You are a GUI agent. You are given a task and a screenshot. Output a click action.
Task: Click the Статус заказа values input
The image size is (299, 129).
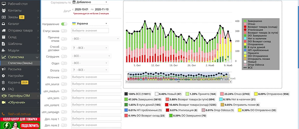[90, 31]
